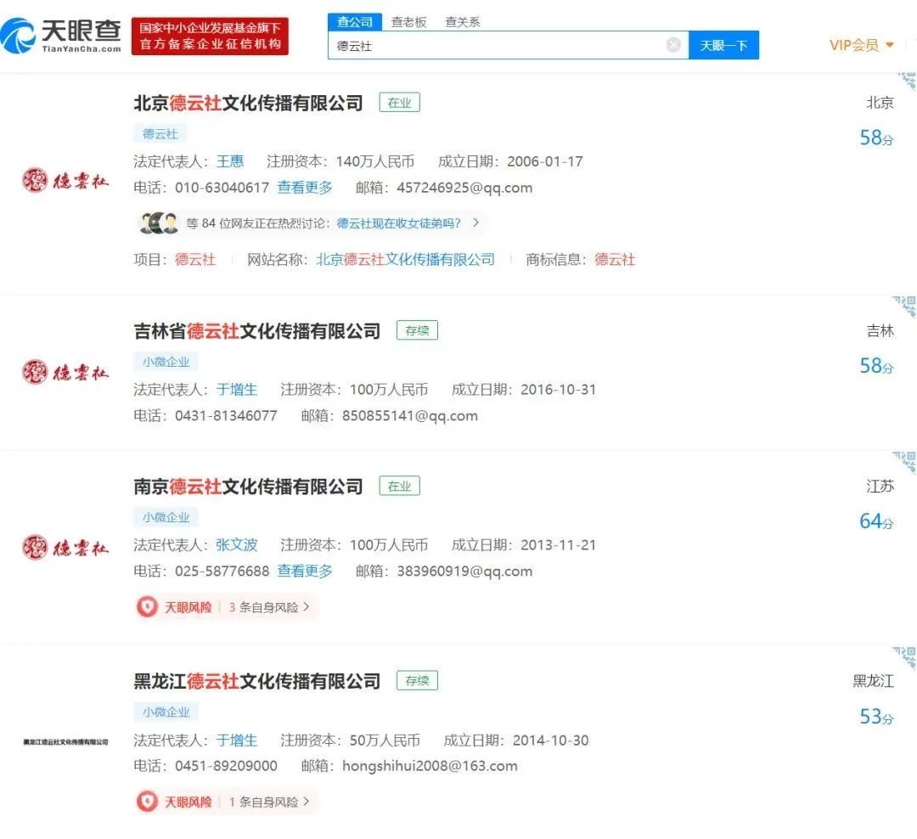
Task: Click email 383960919@qq.com
Action: (464, 571)
